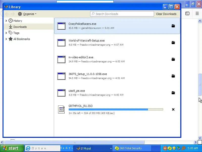Click the magnifier icon in system tray
202x152 pixels.
pos(183,148)
